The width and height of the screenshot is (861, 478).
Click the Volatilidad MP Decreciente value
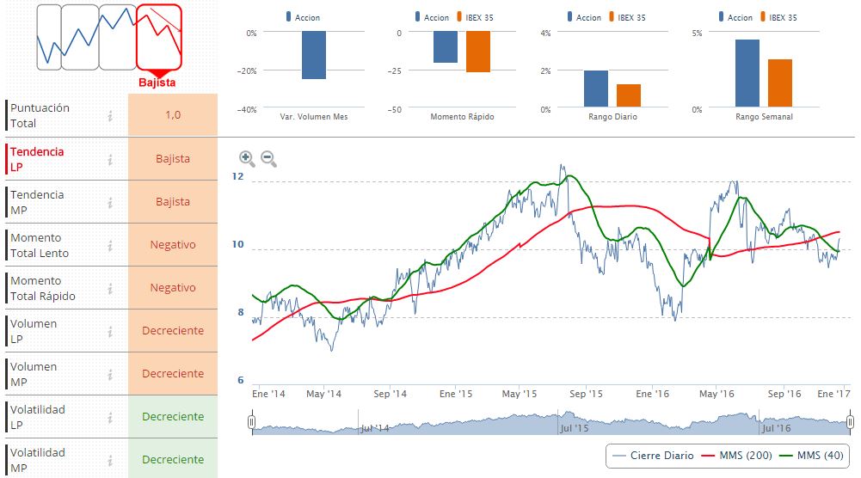tap(173, 460)
